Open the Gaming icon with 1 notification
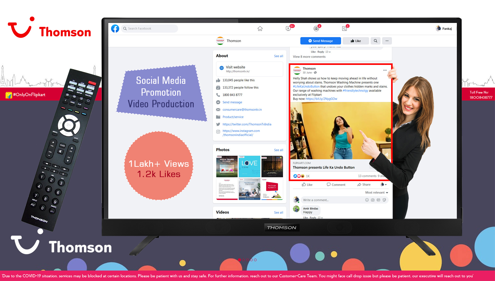Viewport: 495px width, 281px height. coord(344,29)
